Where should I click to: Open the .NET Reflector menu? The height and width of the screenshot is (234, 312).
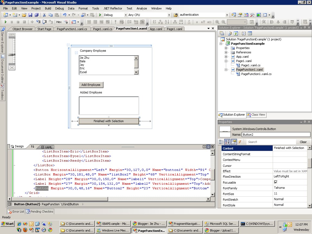pyautogui.click(x=113, y=8)
